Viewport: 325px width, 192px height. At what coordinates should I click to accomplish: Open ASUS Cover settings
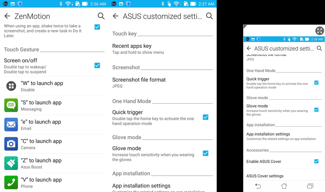pos(265,176)
